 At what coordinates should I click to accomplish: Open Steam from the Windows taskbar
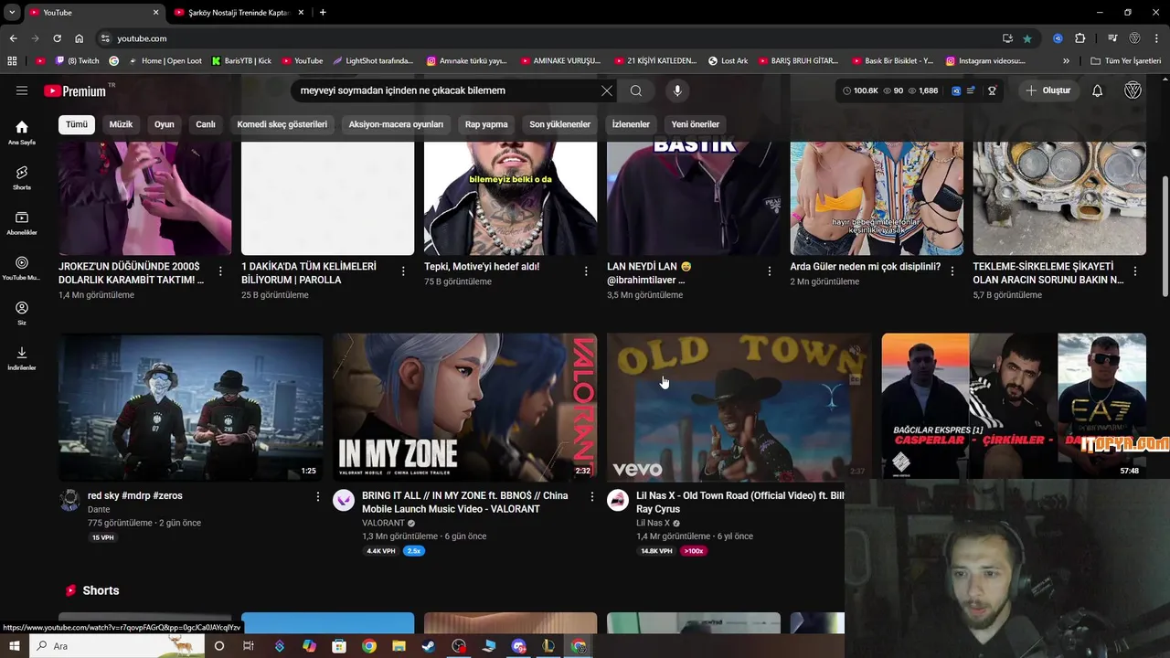pyautogui.click(x=429, y=646)
